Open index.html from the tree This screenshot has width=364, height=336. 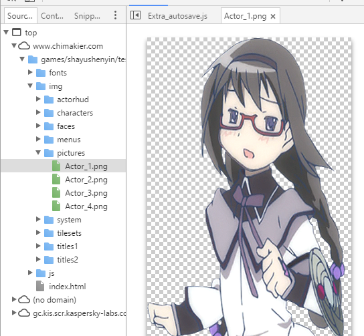(68, 287)
